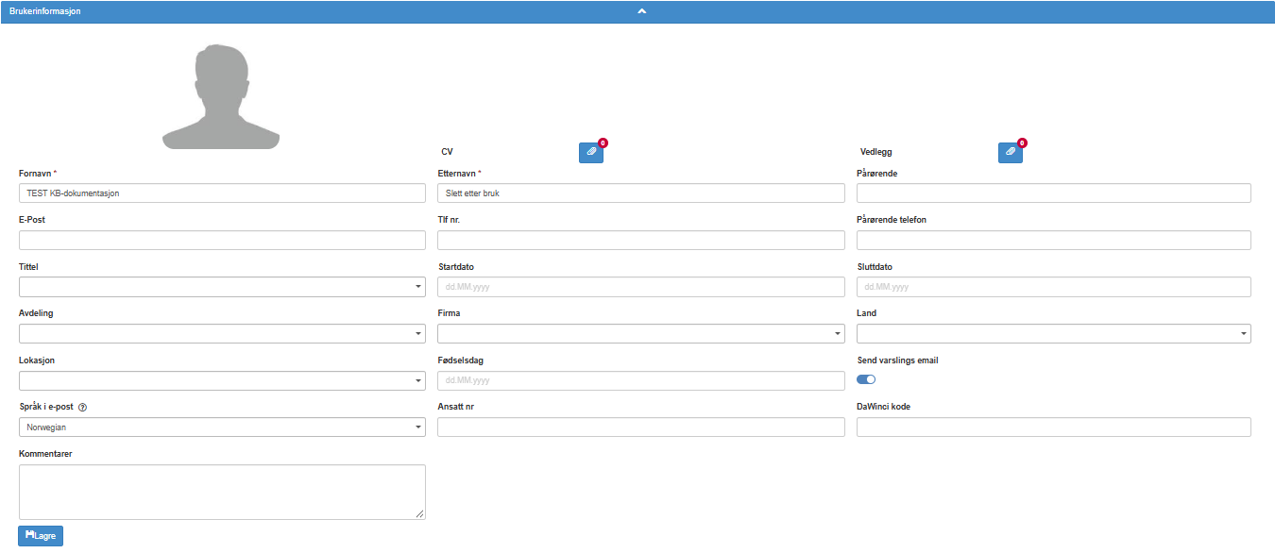Click the Etternavn input field
Image resolution: width=1275 pixels, height=553 pixels.
(641, 193)
